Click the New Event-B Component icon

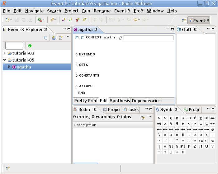pyautogui.click(x=61, y=38)
